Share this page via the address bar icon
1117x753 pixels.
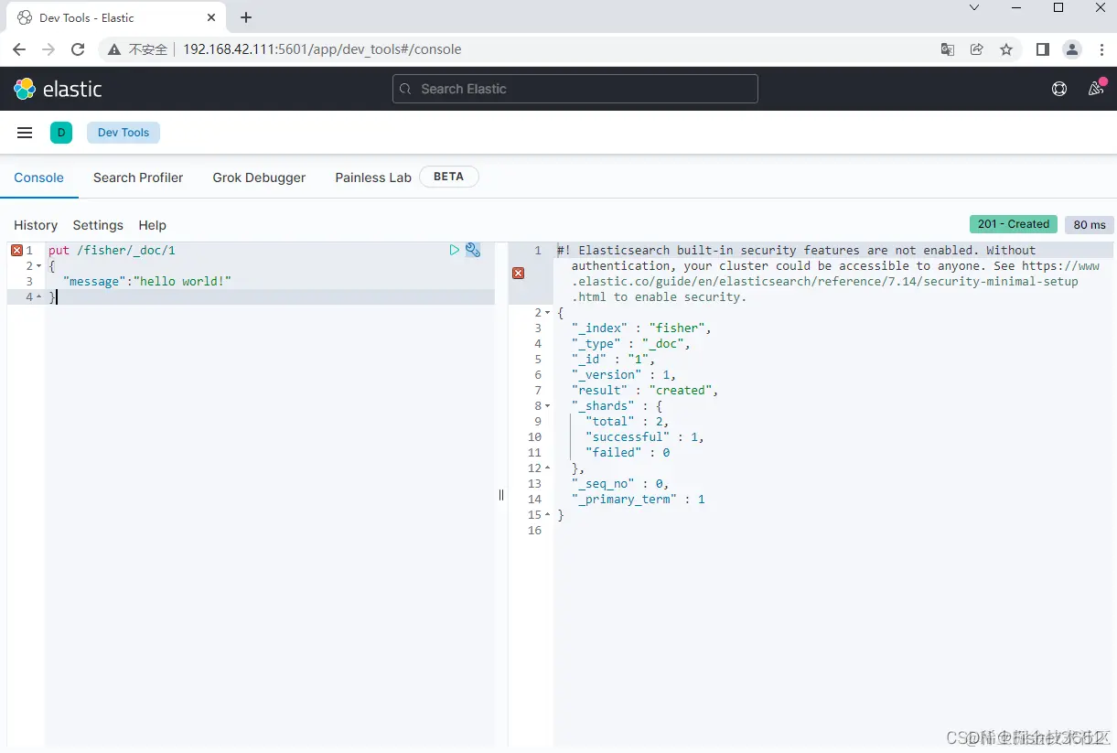point(977,49)
